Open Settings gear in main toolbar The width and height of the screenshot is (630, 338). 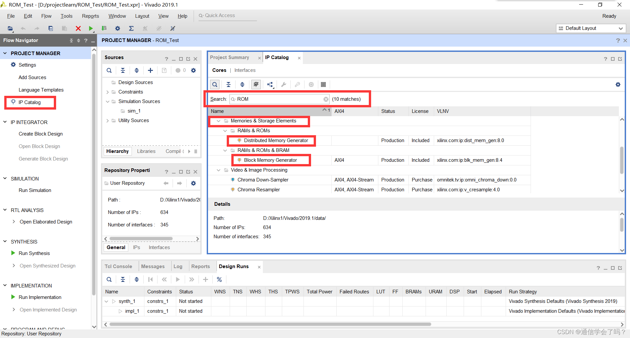tap(118, 29)
